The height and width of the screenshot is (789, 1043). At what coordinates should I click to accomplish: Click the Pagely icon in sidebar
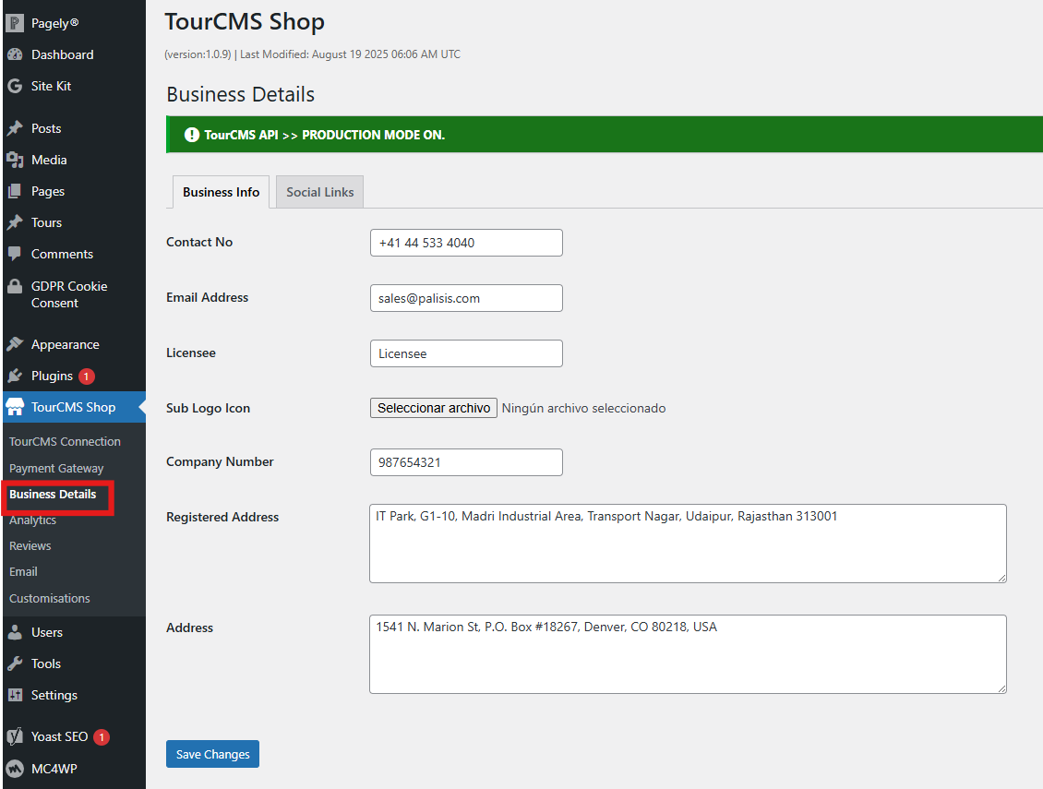click(15, 23)
